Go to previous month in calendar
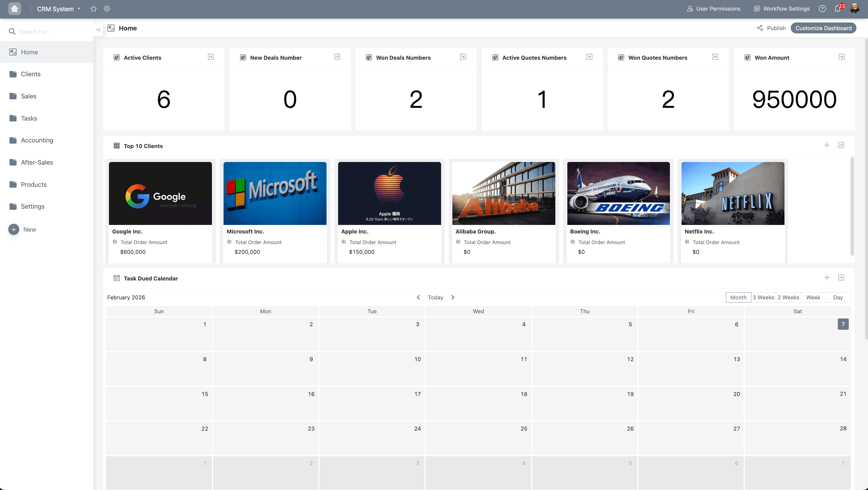The image size is (868, 490). click(x=418, y=298)
